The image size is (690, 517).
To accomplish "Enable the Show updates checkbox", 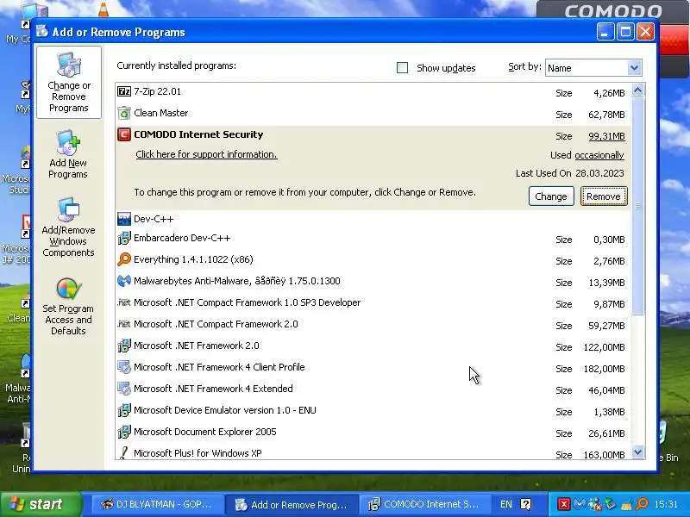I will pyautogui.click(x=402, y=68).
